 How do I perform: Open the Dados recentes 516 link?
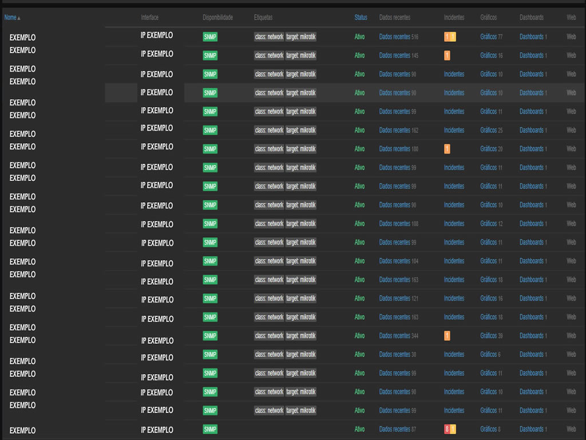[x=394, y=37]
